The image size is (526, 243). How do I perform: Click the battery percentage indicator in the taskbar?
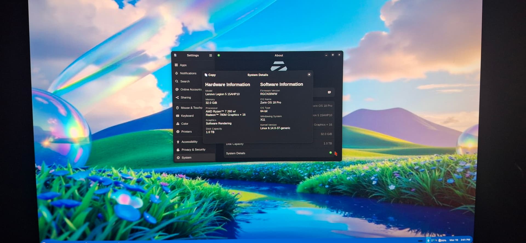click(442, 240)
